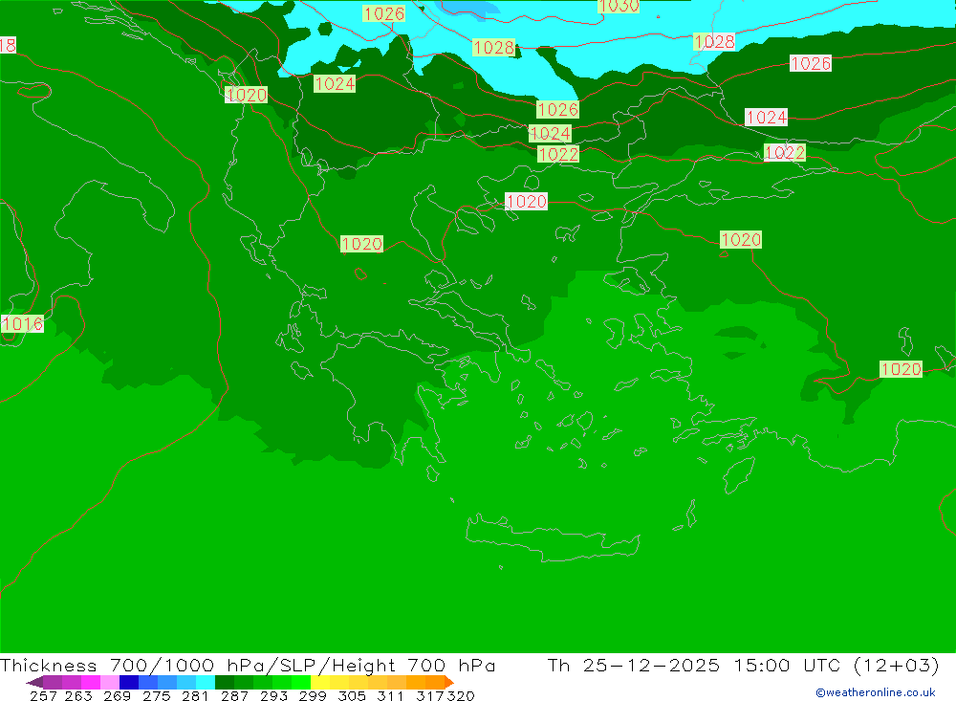The image size is (956, 701).
Task: Click the 1030 isobar label at top
Action: tap(619, 6)
